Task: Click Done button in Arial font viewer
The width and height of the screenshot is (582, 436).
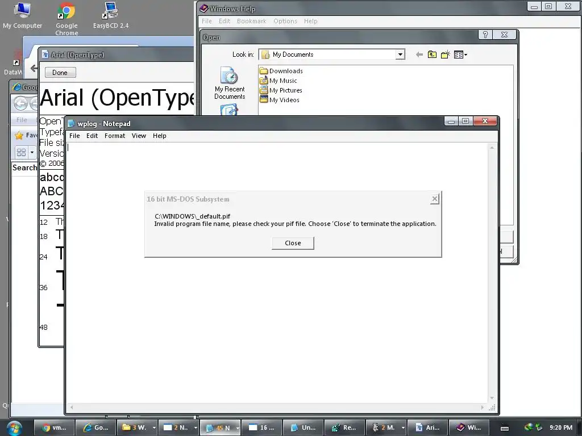Action: pos(60,73)
